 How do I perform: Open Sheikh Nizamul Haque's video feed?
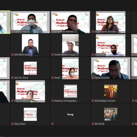coord(70,45)
